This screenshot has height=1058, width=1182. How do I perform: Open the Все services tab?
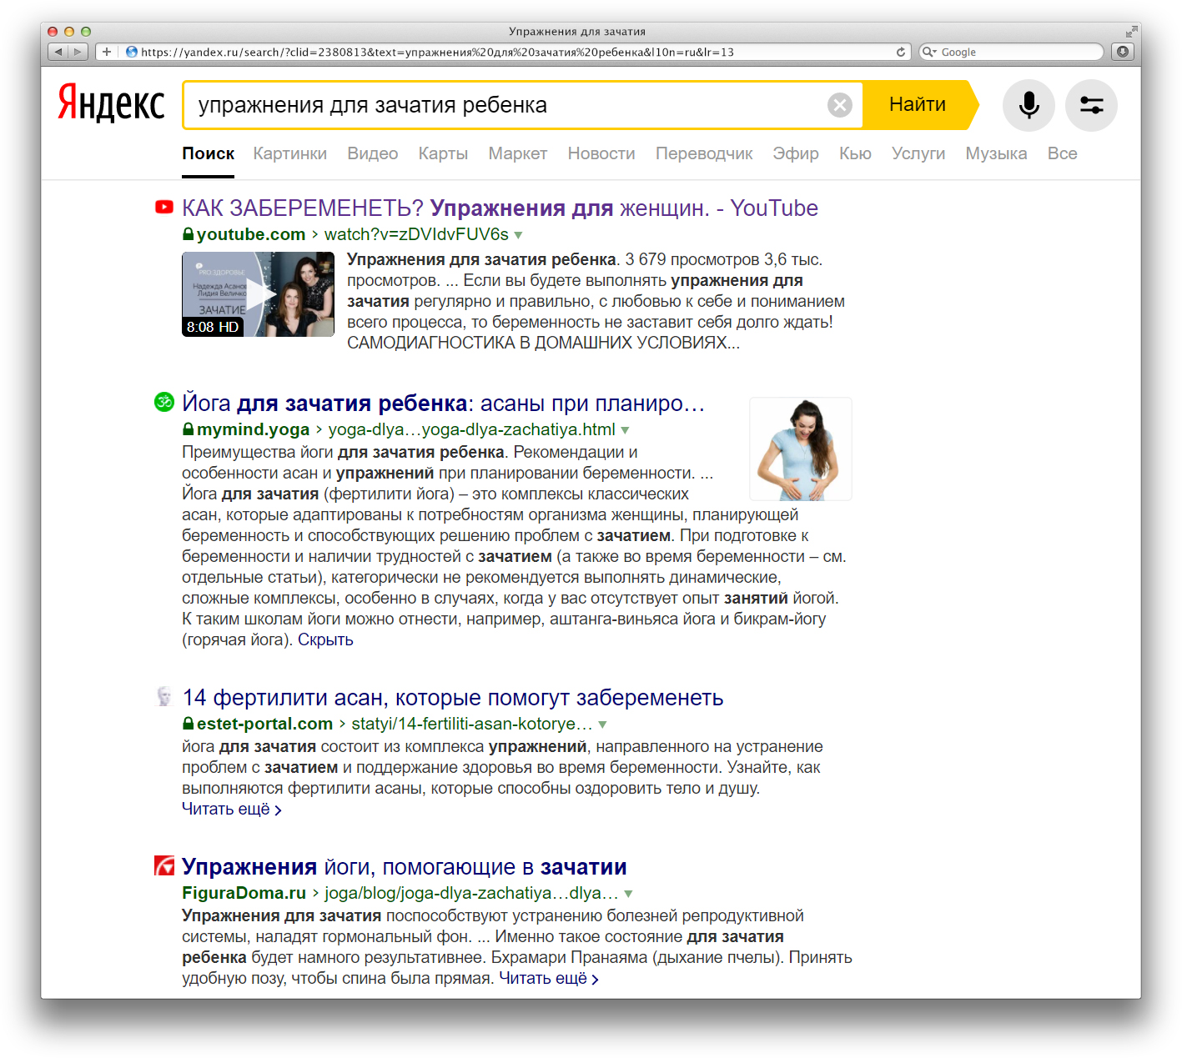pyautogui.click(x=1062, y=153)
